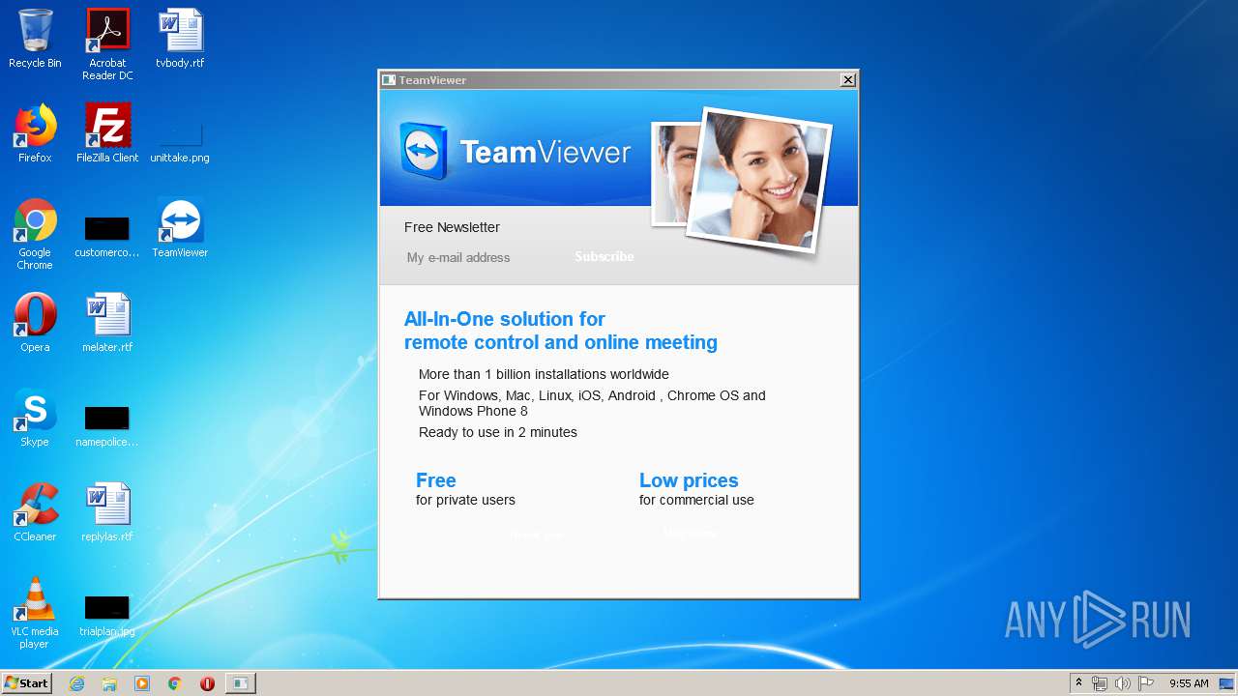
Task: Open the Recycle Bin desktop icon
Action: (x=35, y=39)
